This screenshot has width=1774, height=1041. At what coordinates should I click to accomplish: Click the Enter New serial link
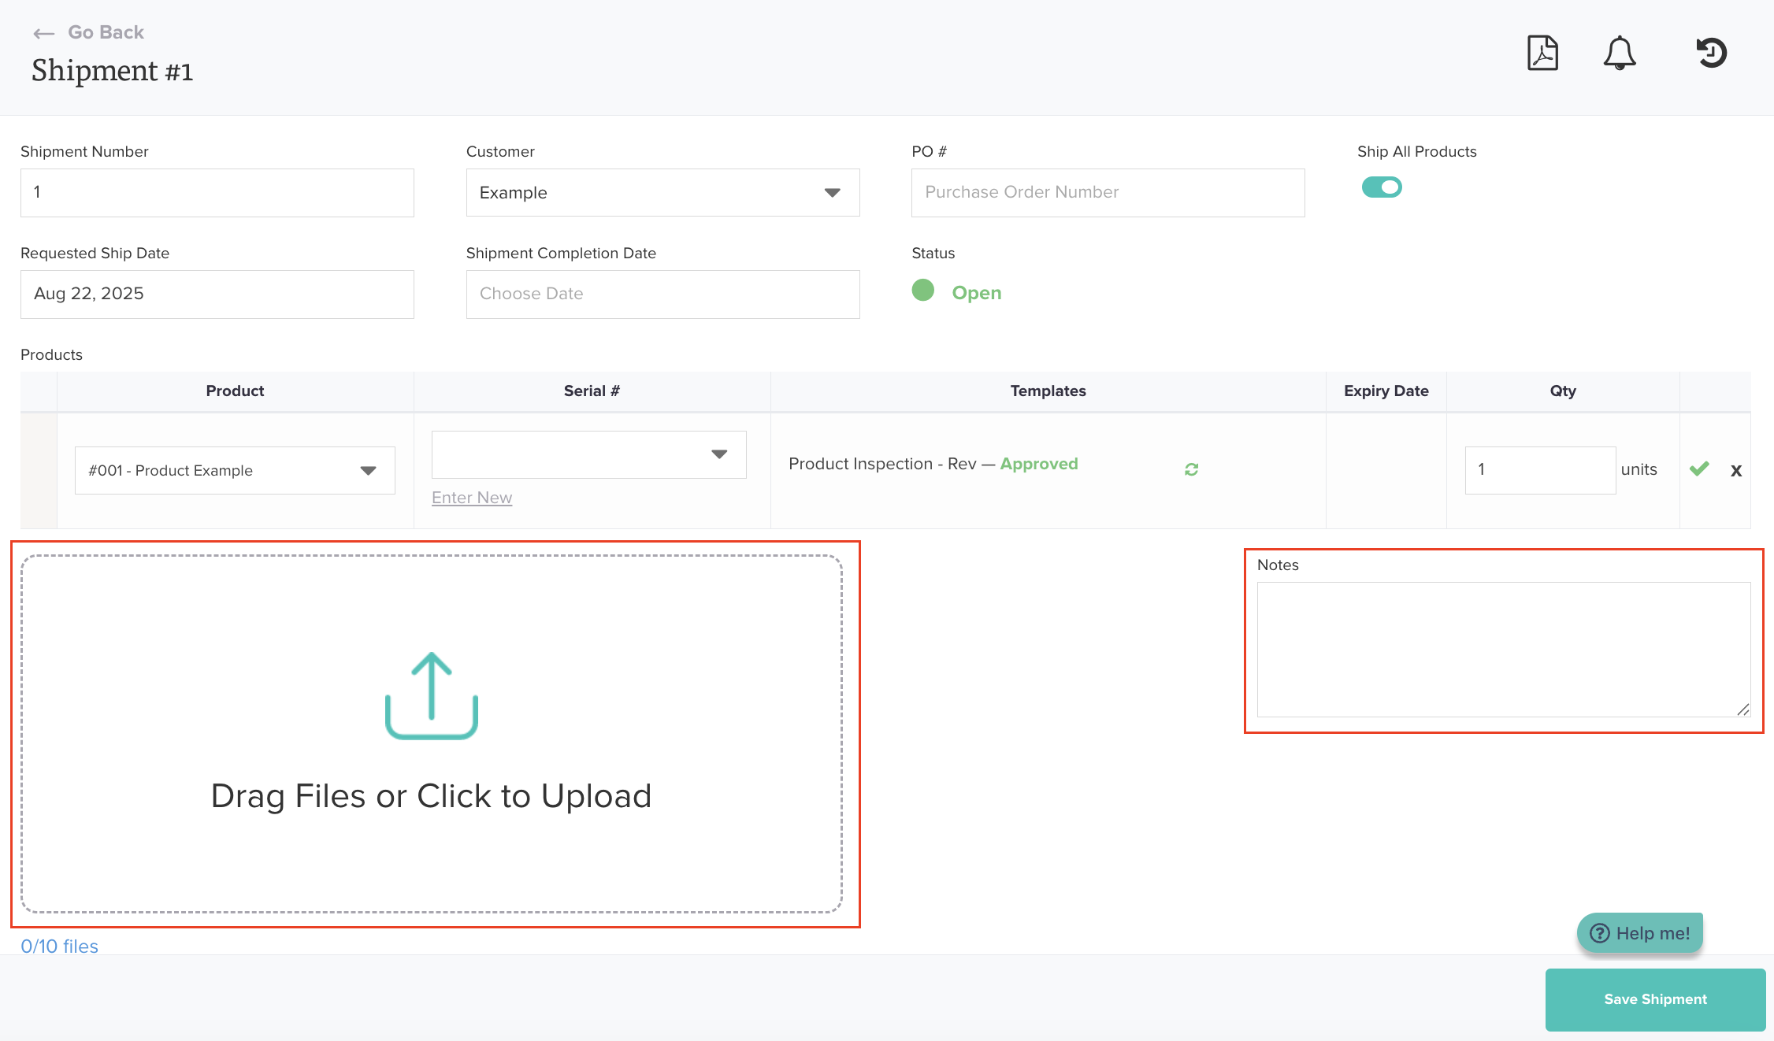point(472,498)
